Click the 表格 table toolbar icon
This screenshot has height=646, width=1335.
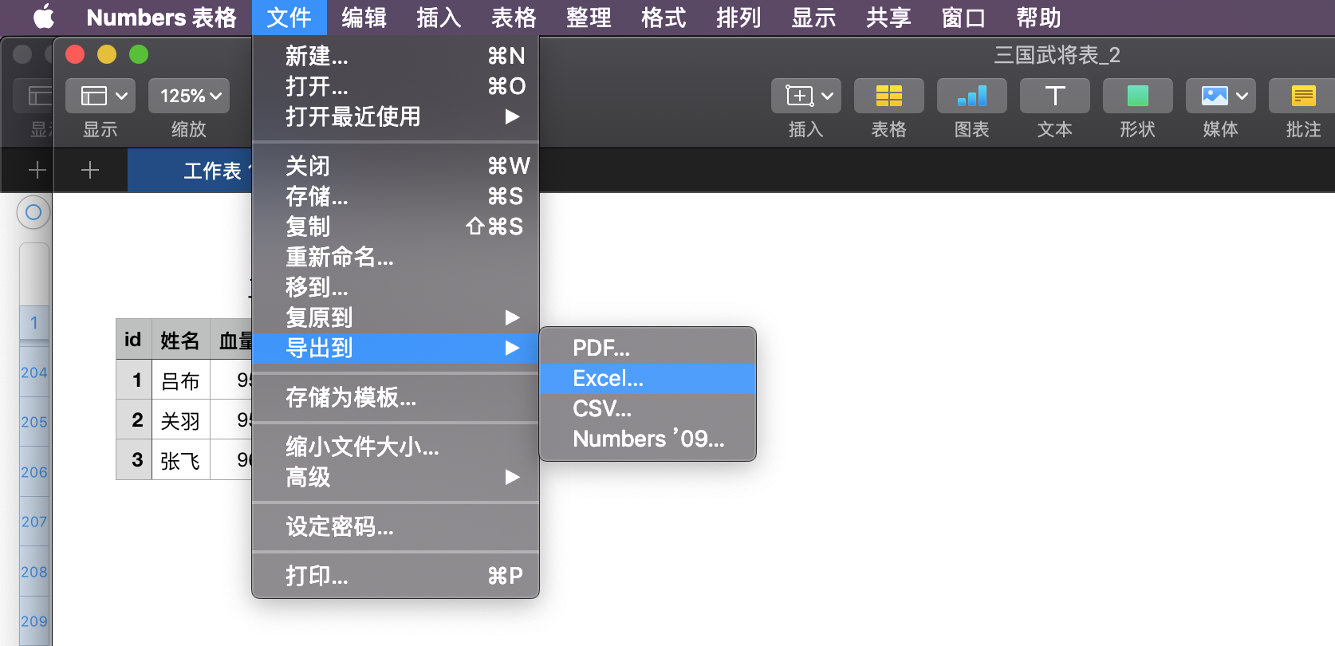889,96
